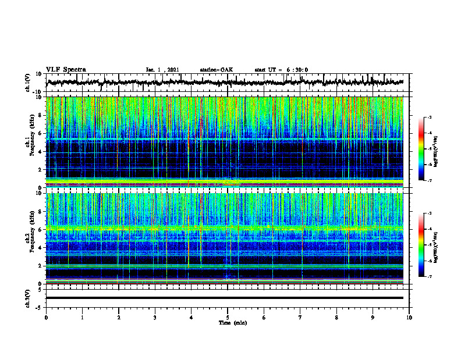Click the flat black ch.3 voltage trace
The width and height of the screenshot is (461, 356).
(225, 298)
